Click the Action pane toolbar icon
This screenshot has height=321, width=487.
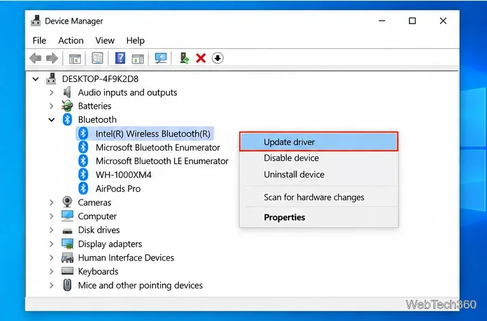point(137,58)
